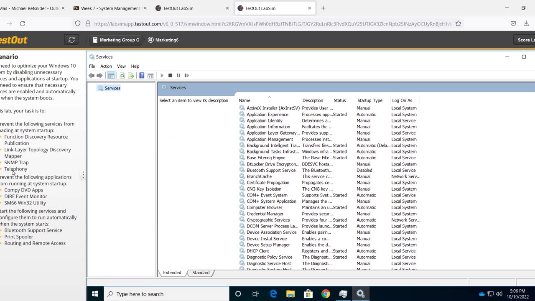
Task: Toggle the Show/Hide Action Pane toolbar icon
Action: 150,76
